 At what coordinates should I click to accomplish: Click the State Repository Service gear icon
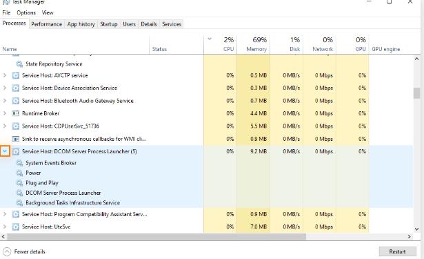tap(19, 64)
